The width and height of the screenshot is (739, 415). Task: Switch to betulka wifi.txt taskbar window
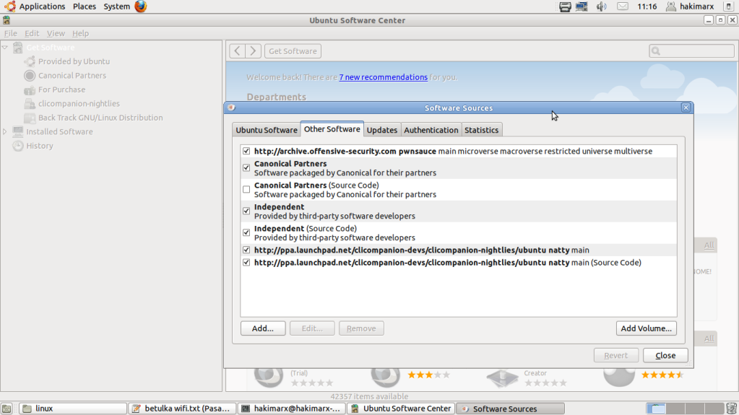pos(182,409)
